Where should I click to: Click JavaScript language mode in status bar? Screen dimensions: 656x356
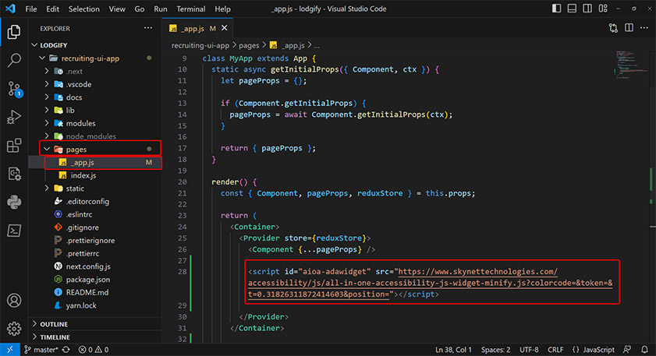599,350
